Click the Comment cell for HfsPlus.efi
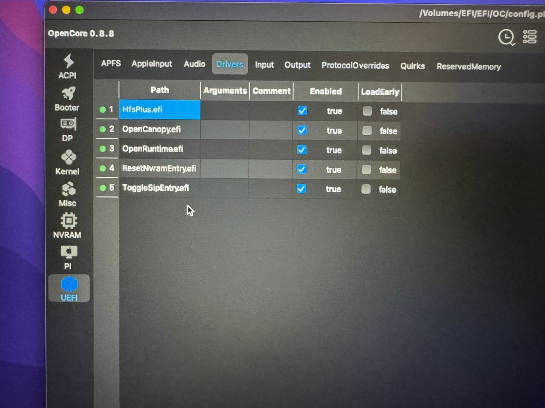545x408 pixels. 271,111
